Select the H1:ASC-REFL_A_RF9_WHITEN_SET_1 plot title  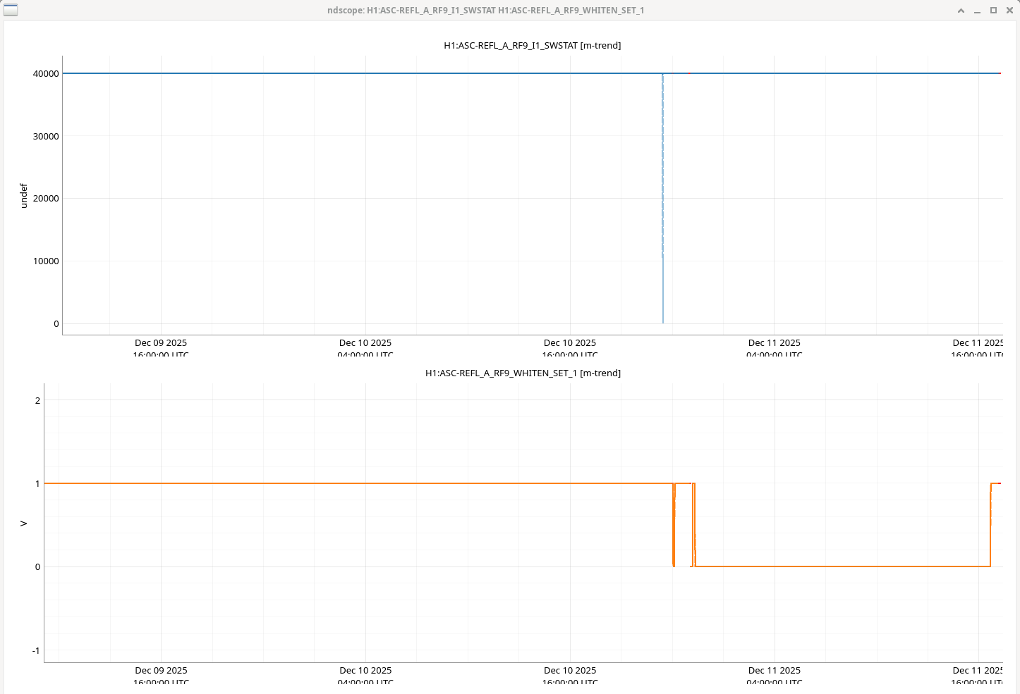click(523, 373)
